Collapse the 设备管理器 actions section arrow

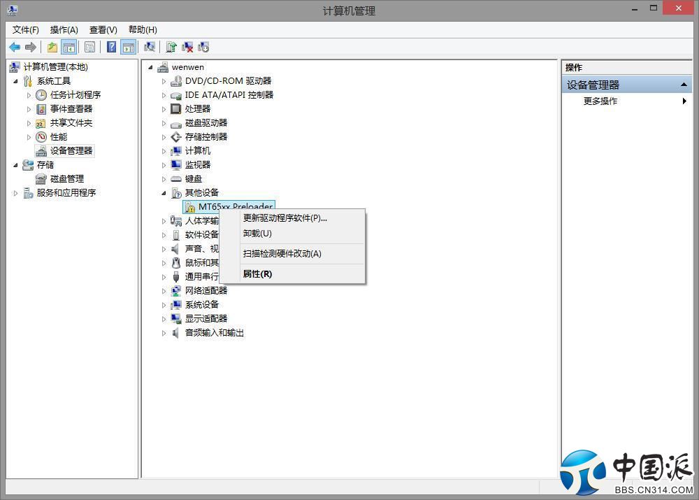coord(684,85)
